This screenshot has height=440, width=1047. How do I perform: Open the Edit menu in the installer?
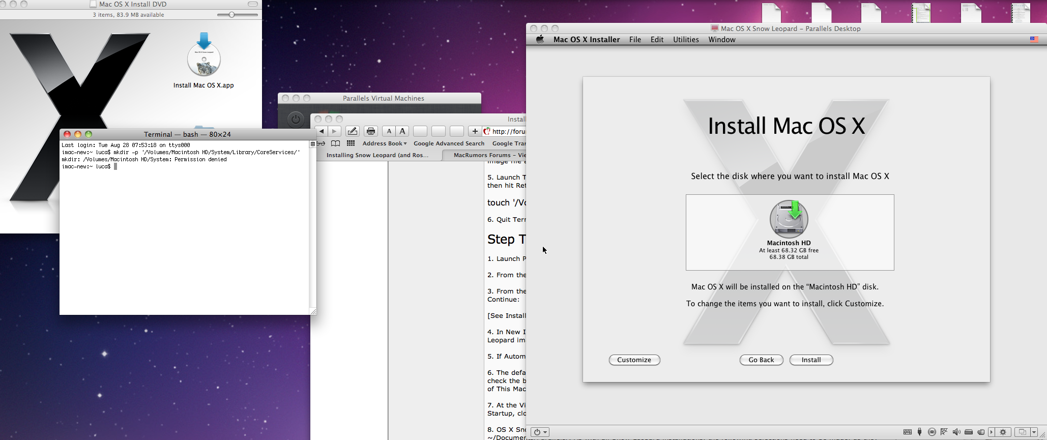click(657, 40)
